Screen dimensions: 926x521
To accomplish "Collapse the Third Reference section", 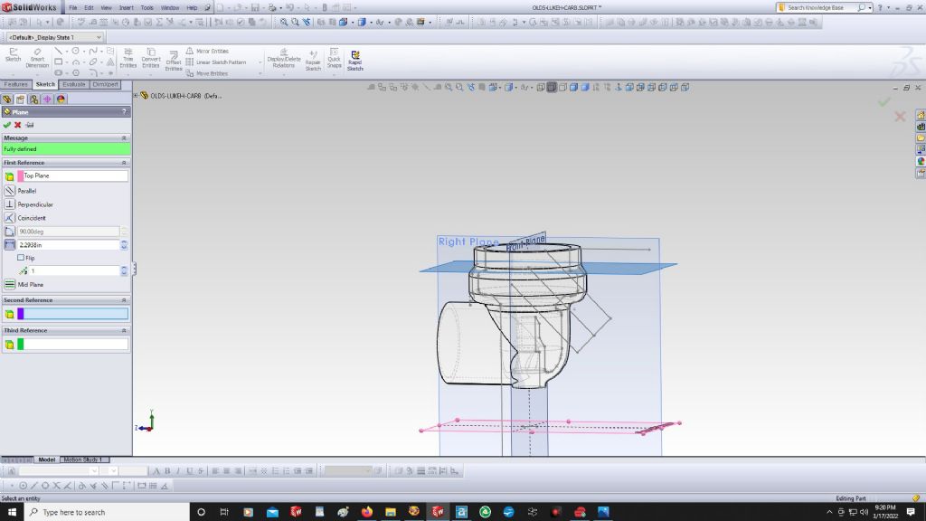I will coord(124,330).
